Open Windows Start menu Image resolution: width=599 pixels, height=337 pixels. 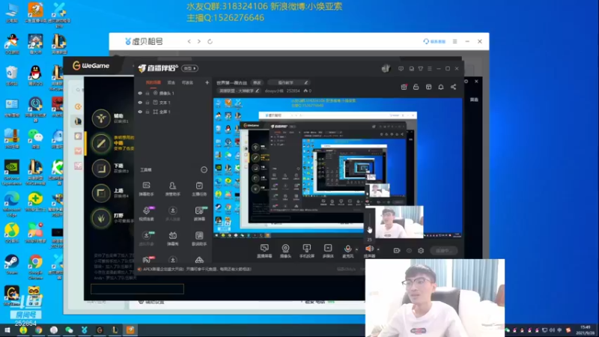(x=7, y=330)
